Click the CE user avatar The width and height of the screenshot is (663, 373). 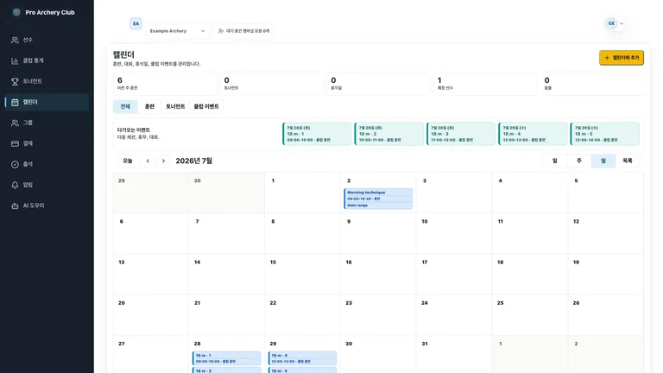pyautogui.click(x=611, y=23)
